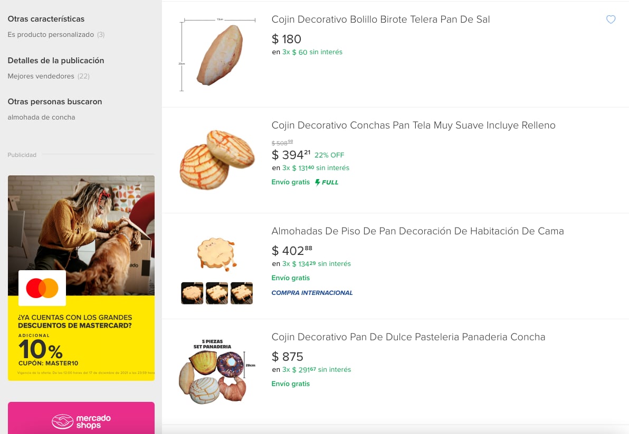
Task: Click the FULL lightning shipping badge
Action: (327, 182)
